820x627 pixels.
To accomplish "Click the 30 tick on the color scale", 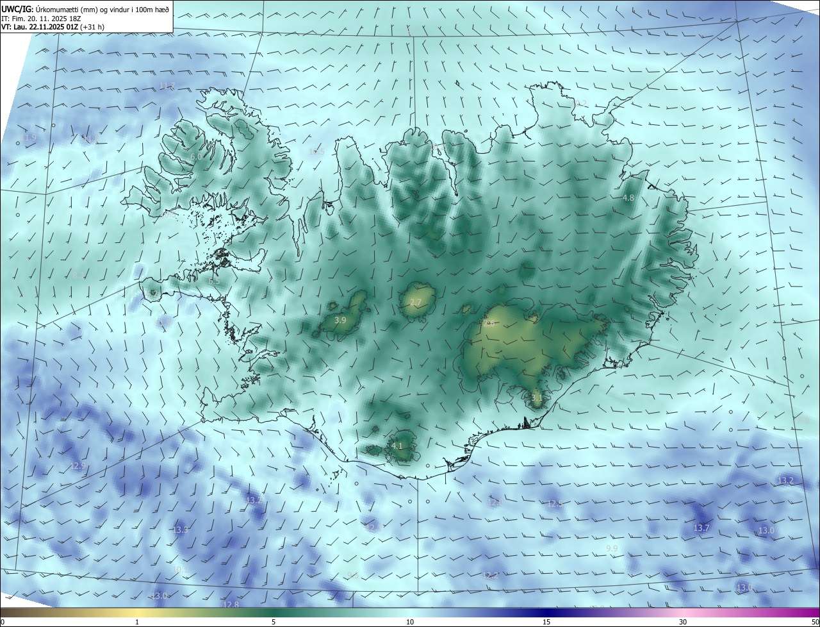I will 683,622.
